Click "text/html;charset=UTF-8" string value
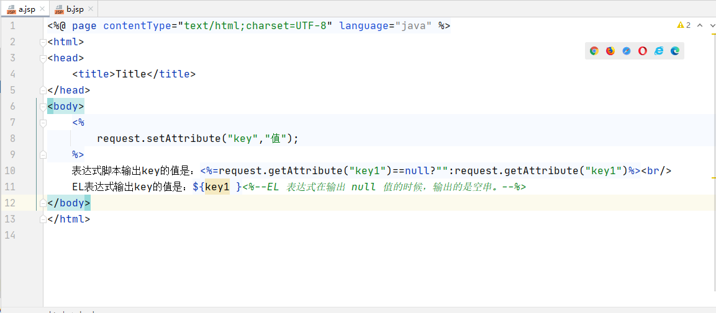 [x=255, y=25]
